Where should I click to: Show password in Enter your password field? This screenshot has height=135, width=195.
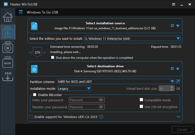point(101,100)
